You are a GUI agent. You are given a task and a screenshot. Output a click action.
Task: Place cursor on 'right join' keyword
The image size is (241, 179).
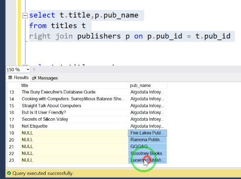(51, 36)
